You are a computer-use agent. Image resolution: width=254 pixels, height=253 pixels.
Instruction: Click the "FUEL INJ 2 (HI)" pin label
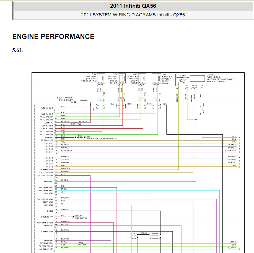(47, 129)
